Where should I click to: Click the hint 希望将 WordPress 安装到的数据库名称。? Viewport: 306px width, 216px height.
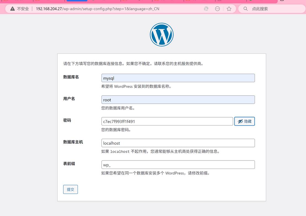coord(136,86)
